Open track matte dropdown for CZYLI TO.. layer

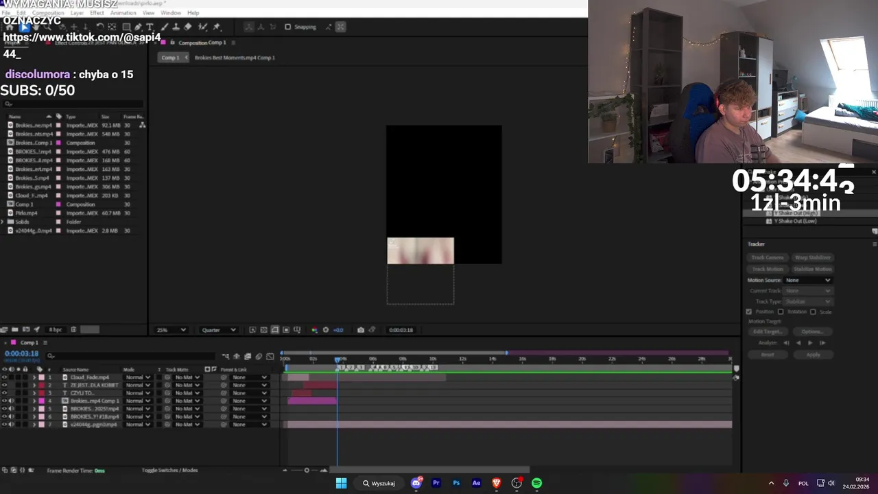(187, 393)
